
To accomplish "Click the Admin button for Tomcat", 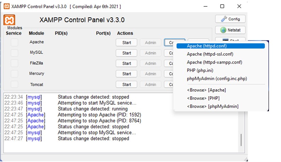I will pyautogui.click(x=150, y=84).
